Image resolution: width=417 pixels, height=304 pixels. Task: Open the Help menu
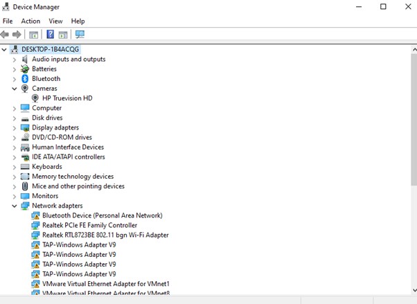(x=78, y=21)
